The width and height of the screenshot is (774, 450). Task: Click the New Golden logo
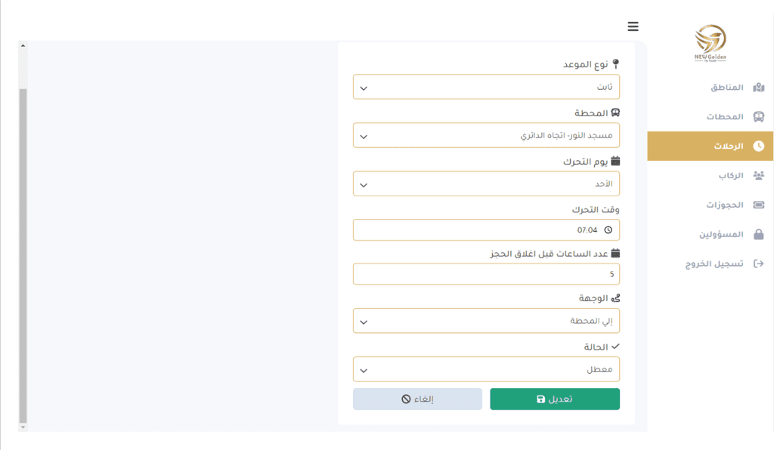point(711,43)
